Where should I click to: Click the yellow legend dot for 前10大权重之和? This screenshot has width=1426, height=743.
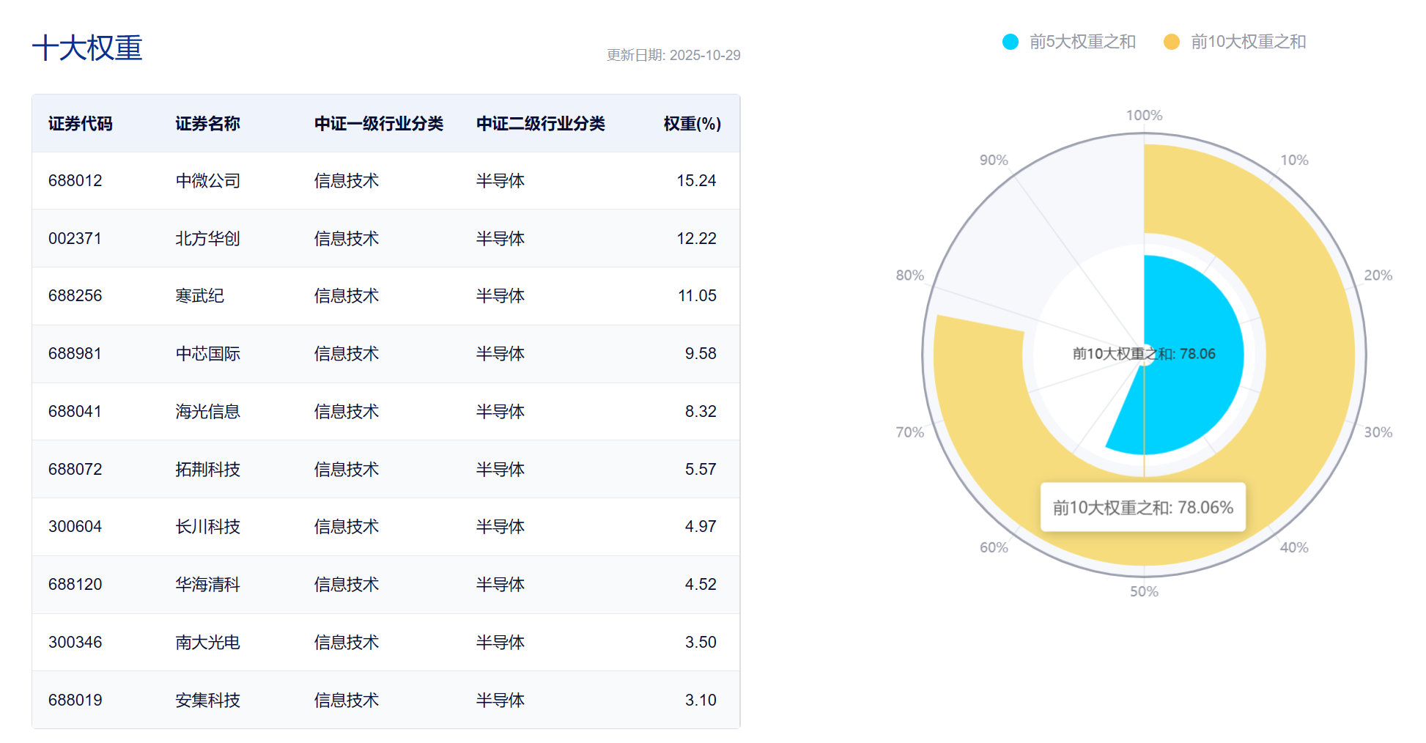tap(1173, 42)
